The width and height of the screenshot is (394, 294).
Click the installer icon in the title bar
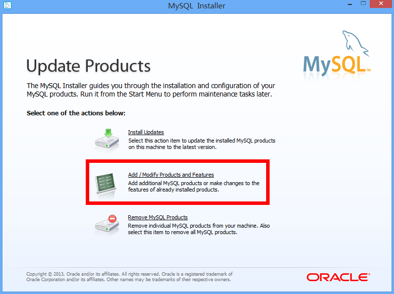(x=7, y=5)
